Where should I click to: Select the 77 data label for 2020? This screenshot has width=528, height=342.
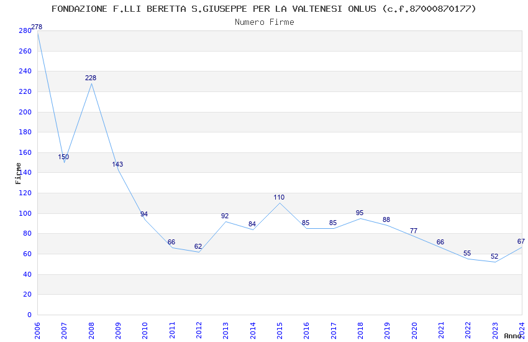414,231
